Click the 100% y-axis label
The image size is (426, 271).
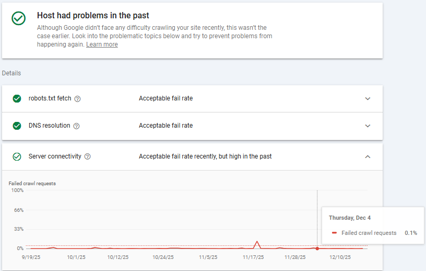[x=17, y=190]
